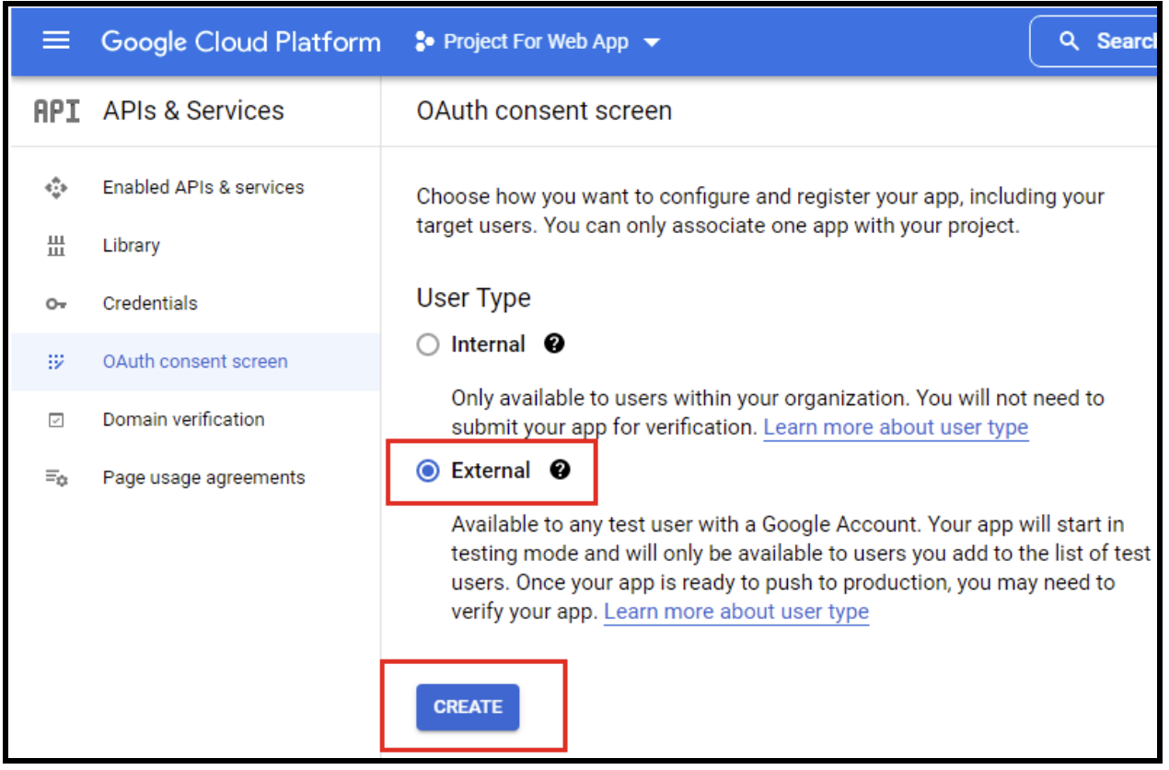
Task: Click the Search input field
Action: coord(1105,41)
